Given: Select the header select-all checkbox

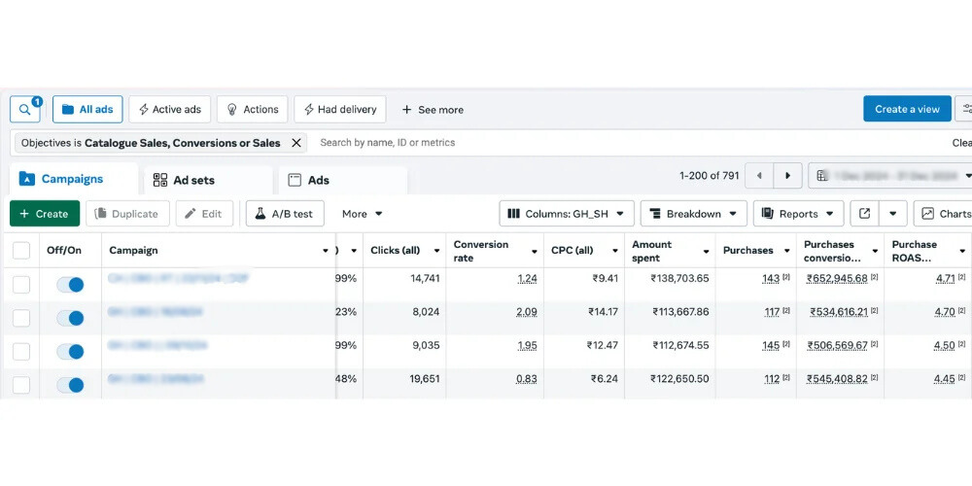Looking at the screenshot, I should click(x=21, y=251).
